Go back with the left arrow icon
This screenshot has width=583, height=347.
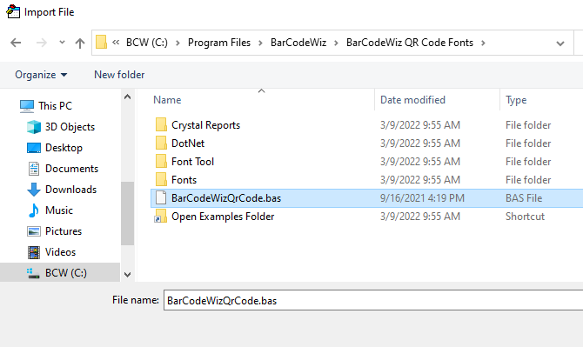16,43
